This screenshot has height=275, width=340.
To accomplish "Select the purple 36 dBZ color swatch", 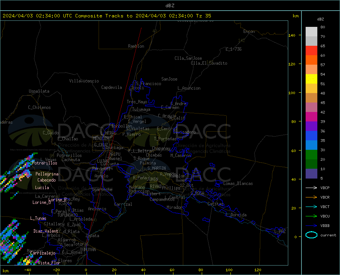I will click(311, 126).
